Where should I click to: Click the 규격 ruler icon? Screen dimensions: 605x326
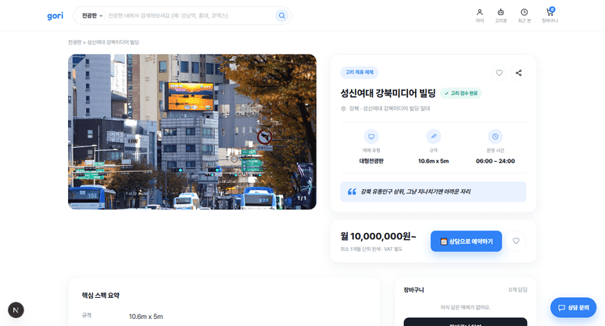433,137
